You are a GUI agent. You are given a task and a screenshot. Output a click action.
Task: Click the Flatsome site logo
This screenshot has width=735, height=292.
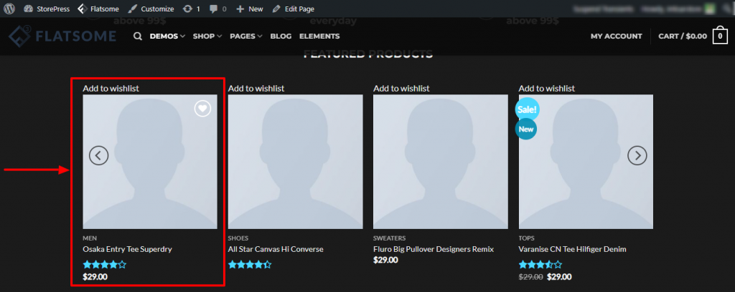tap(62, 36)
